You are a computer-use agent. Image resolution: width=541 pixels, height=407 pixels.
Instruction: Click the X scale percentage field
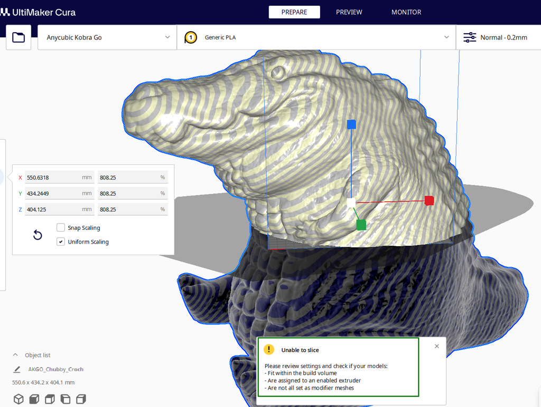pos(133,177)
